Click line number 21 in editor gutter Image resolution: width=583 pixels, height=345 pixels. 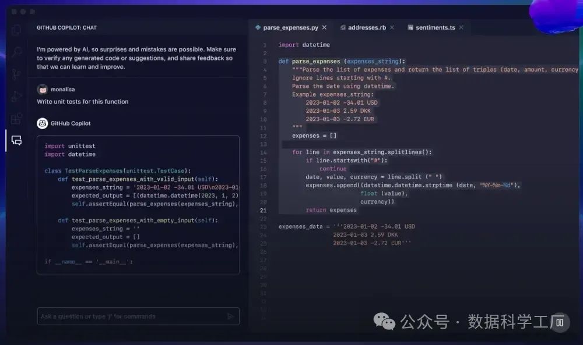click(264, 210)
